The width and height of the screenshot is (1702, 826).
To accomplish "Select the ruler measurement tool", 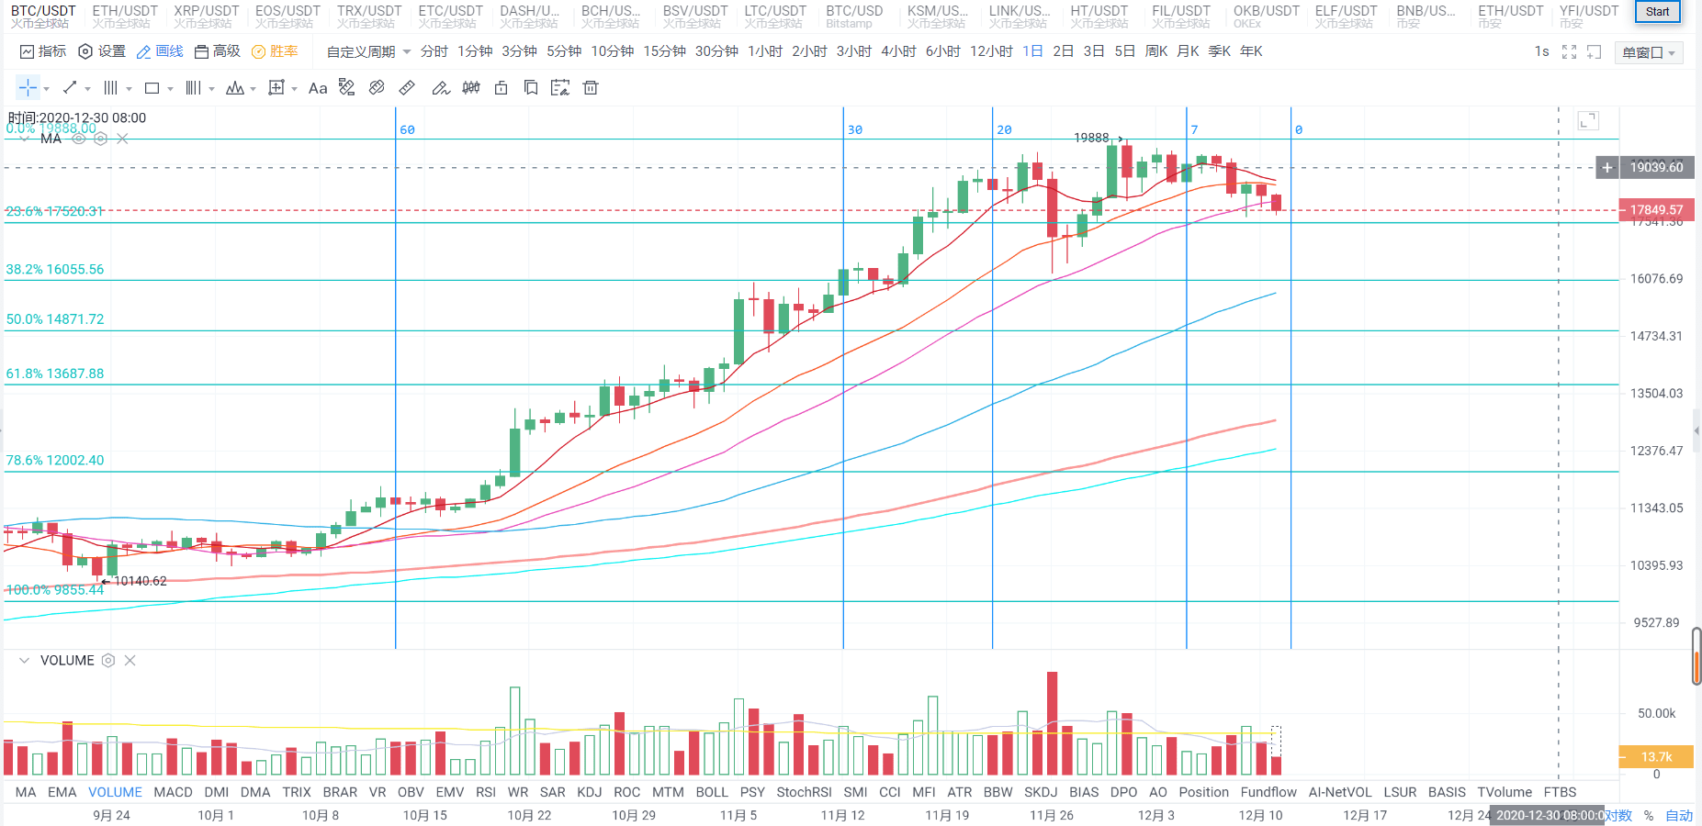I will click(x=407, y=88).
